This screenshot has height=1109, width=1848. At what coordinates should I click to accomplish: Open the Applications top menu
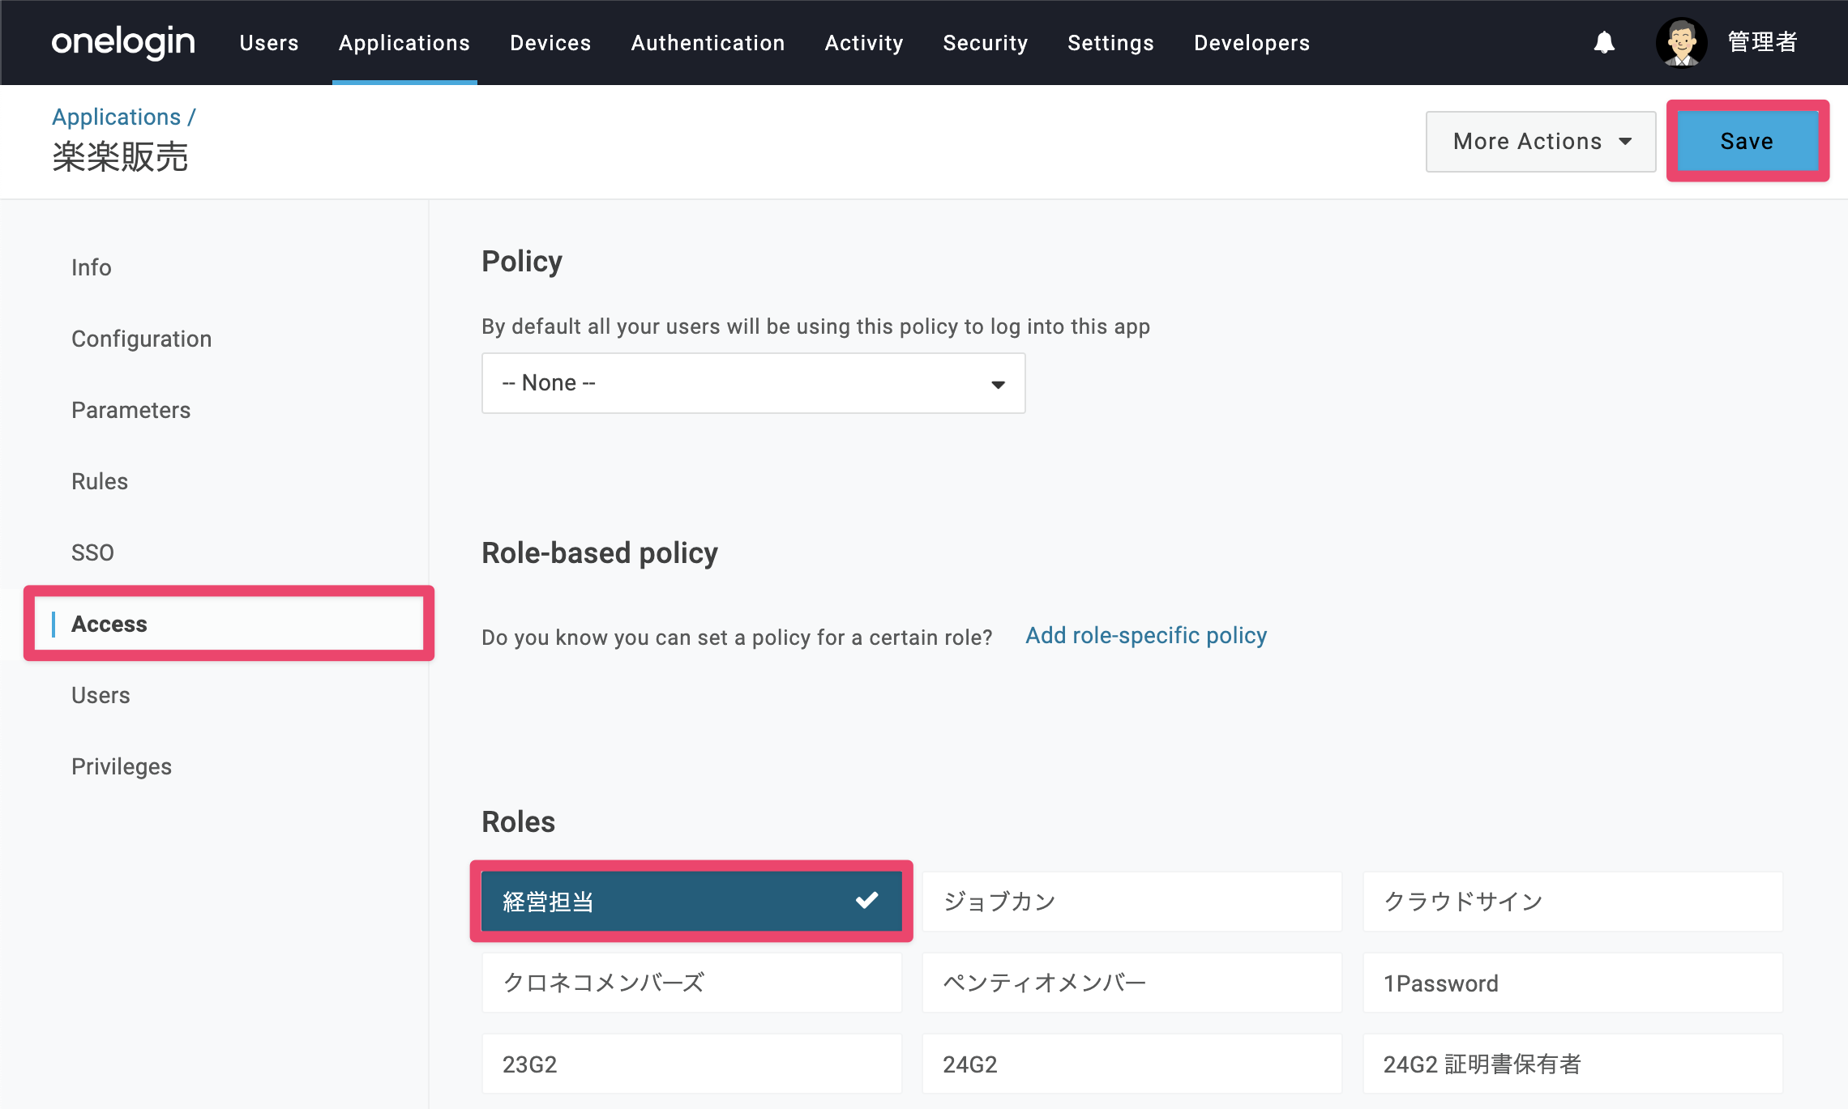tap(404, 42)
